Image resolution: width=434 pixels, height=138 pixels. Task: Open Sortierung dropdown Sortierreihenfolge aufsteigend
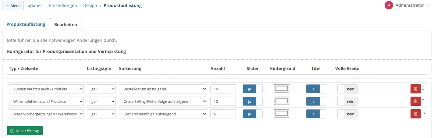coord(163,114)
